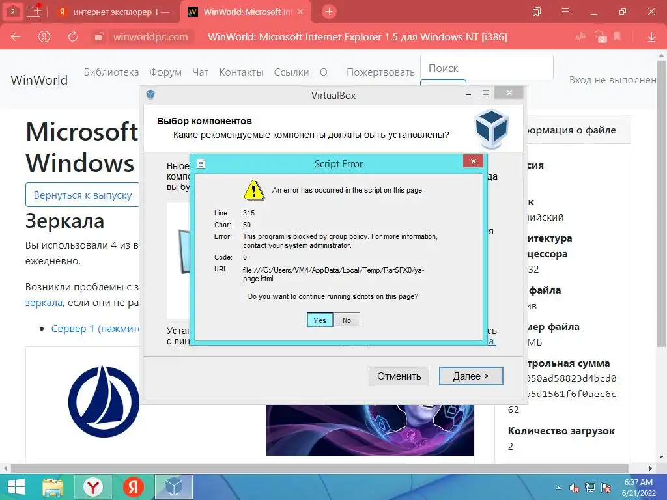This screenshot has height=500, width=667.
Task: Close the Script Error dialog
Action: pyautogui.click(x=473, y=161)
